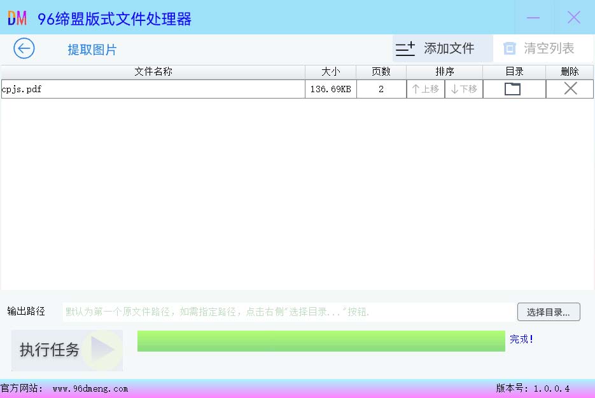Click the 大小 column header
The height and width of the screenshot is (398, 595).
pyautogui.click(x=331, y=72)
